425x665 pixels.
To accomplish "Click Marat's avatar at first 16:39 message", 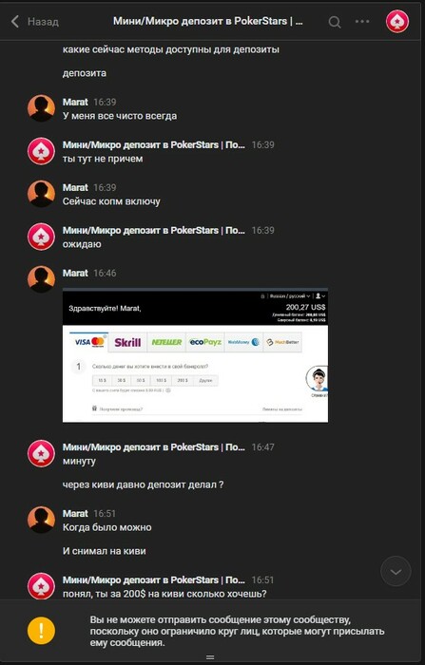I will (x=41, y=108).
